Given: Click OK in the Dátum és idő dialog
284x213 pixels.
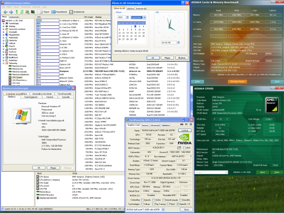Looking at the screenshot, I should (153, 58).
